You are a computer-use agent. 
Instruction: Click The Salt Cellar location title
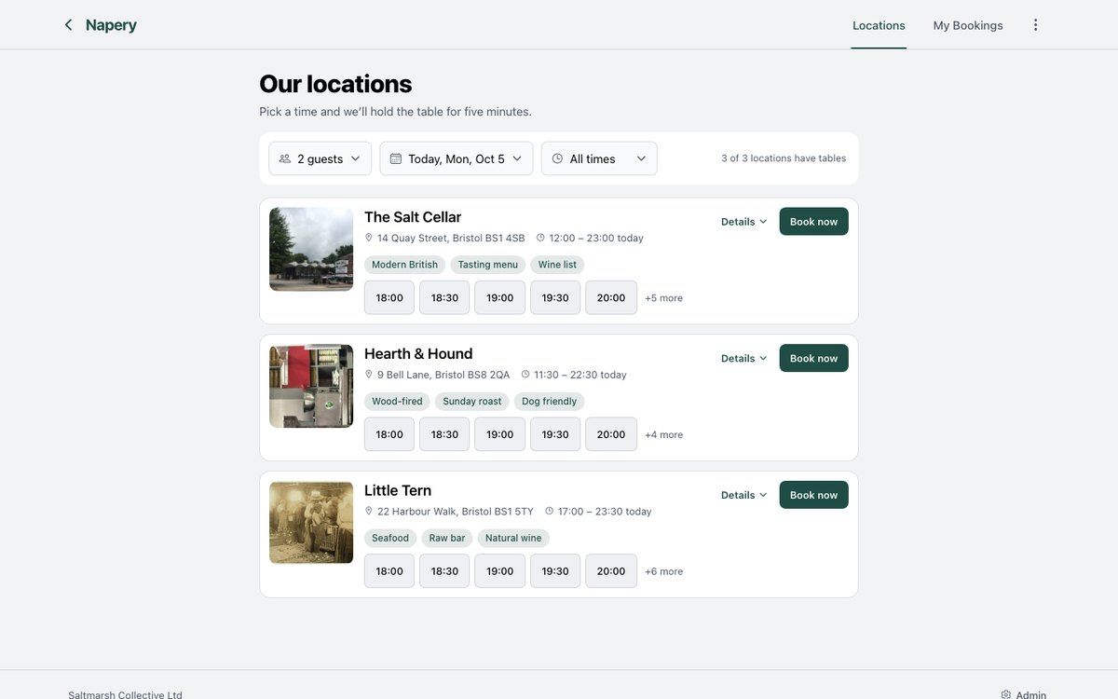[x=413, y=217]
